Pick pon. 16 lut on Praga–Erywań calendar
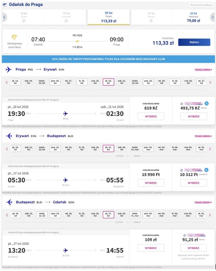The width and height of the screenshot is (216, 271). click(55, 82)
